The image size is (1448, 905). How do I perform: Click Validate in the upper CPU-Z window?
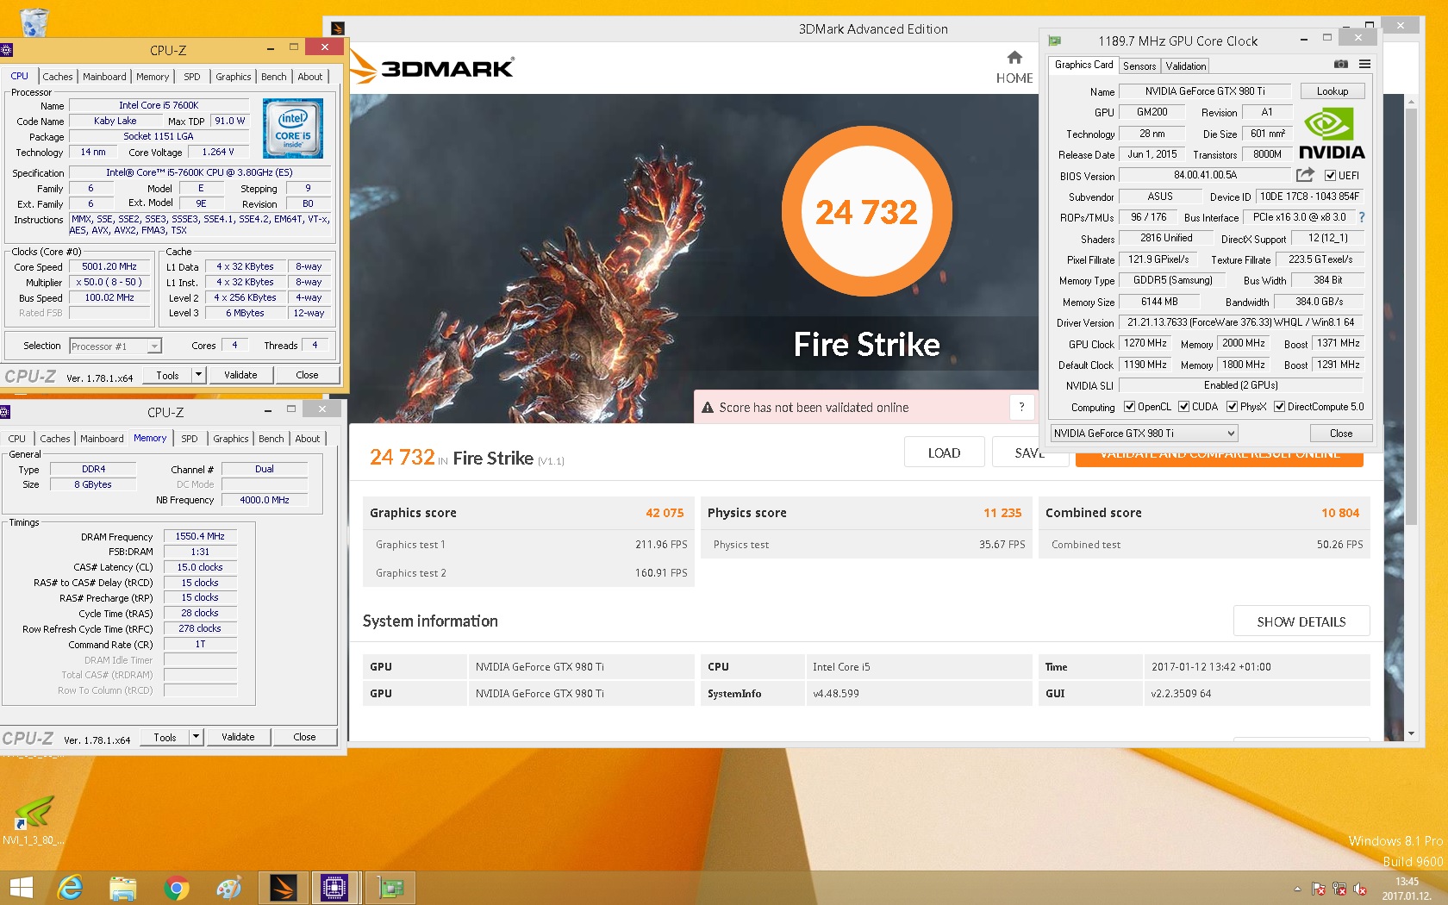tap(240, 375)
